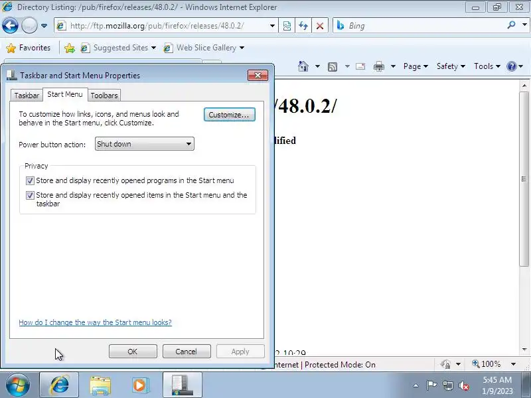Click the network tray icon
This screenshot has width=531, height=398.
(448, 385)
